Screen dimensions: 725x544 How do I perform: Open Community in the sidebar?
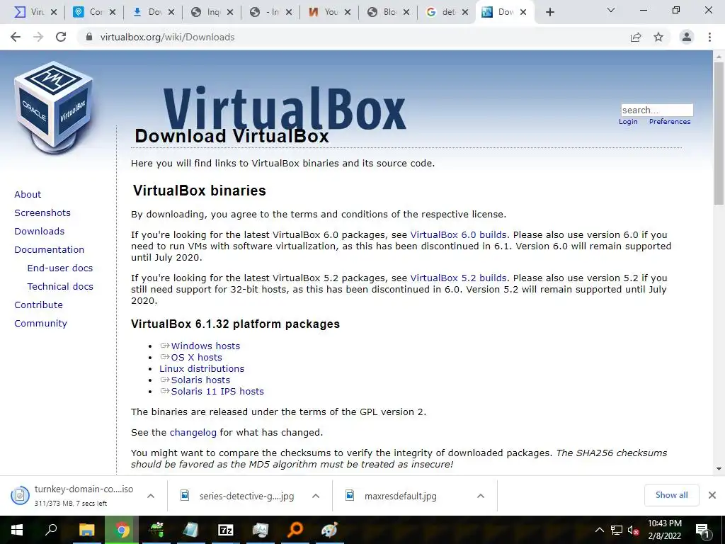(x=40, y=323)
